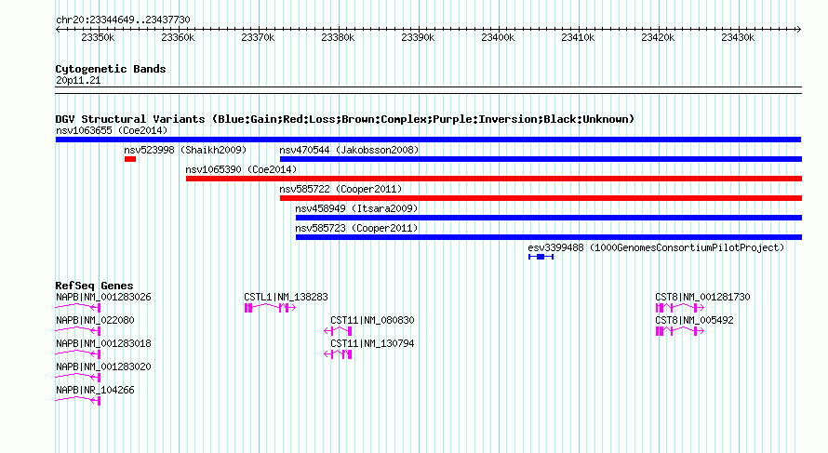
Task: Click the nsv585722 (Cooper2011) red bar
Action: click(541, 198)
